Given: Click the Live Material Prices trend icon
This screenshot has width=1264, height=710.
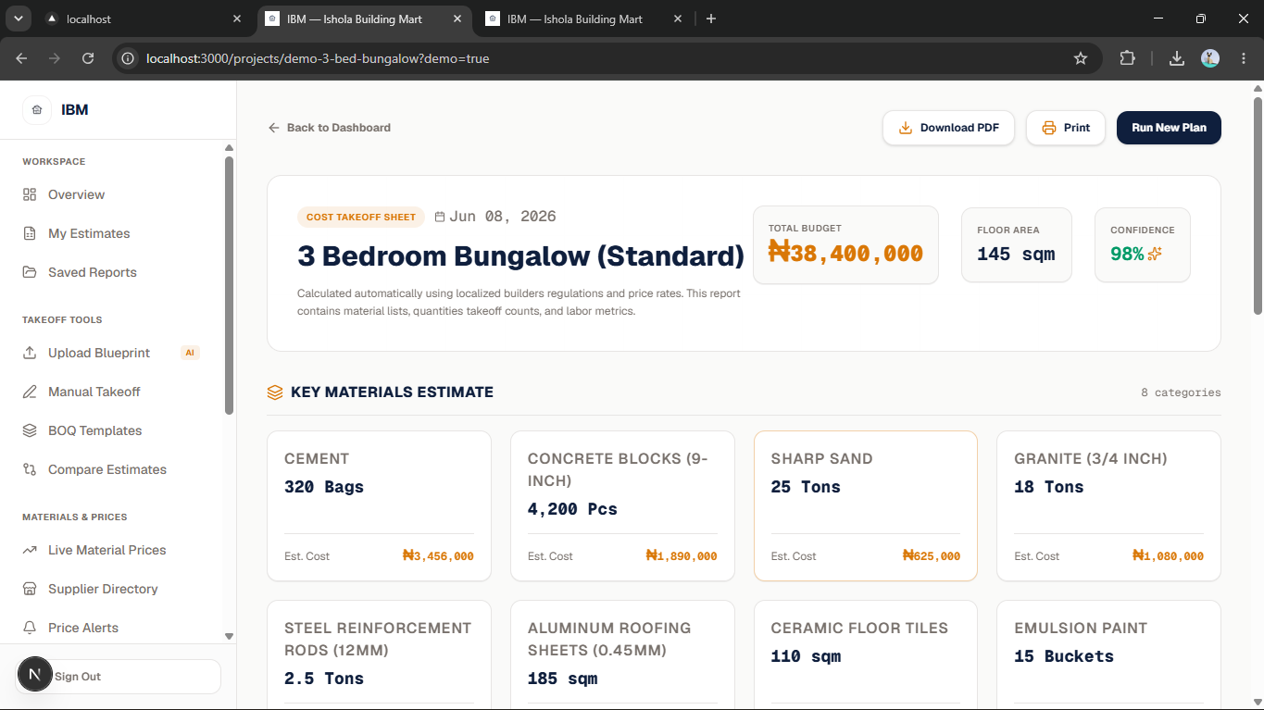Looking at the screenshot, I should (30, 550).
